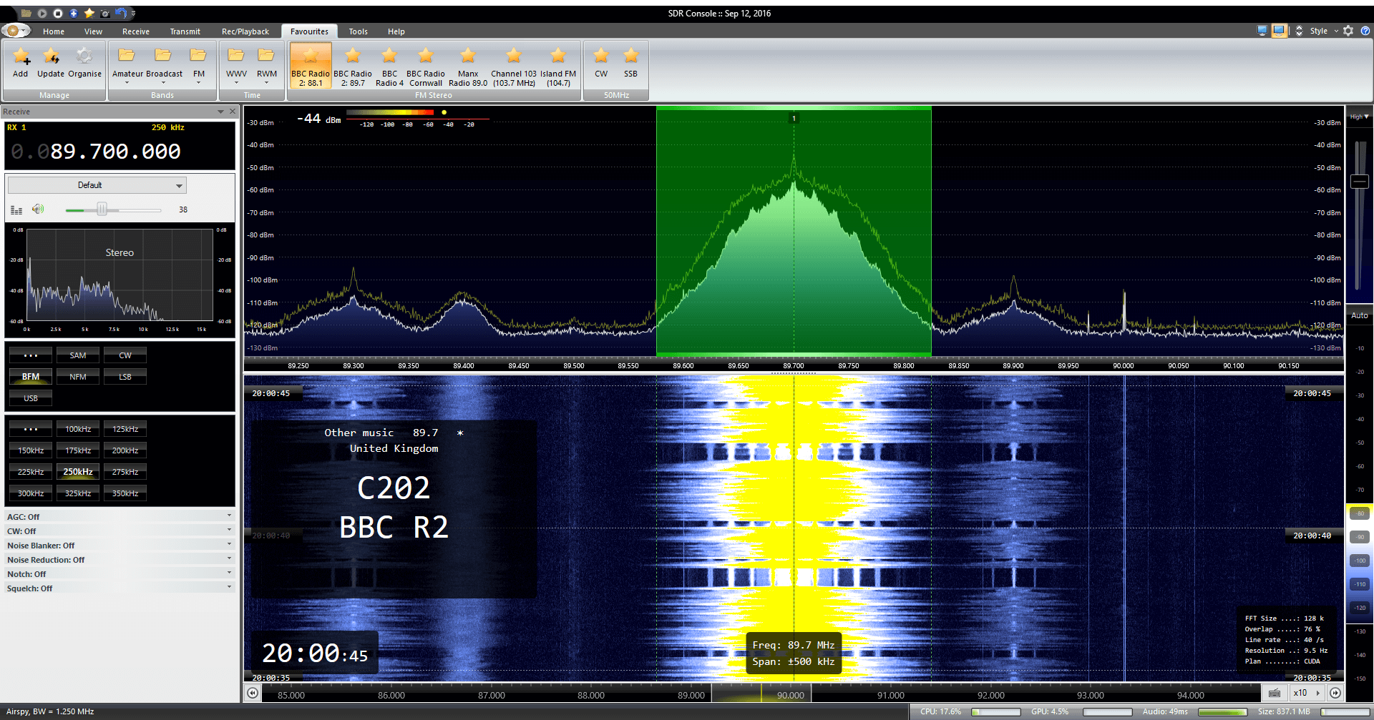Adjust the volume slider showing 38
The height and width of the screenshot is (720, 1374).
pos(102,209)
